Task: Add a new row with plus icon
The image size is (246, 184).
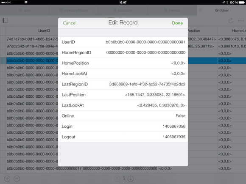Action: 7,179
